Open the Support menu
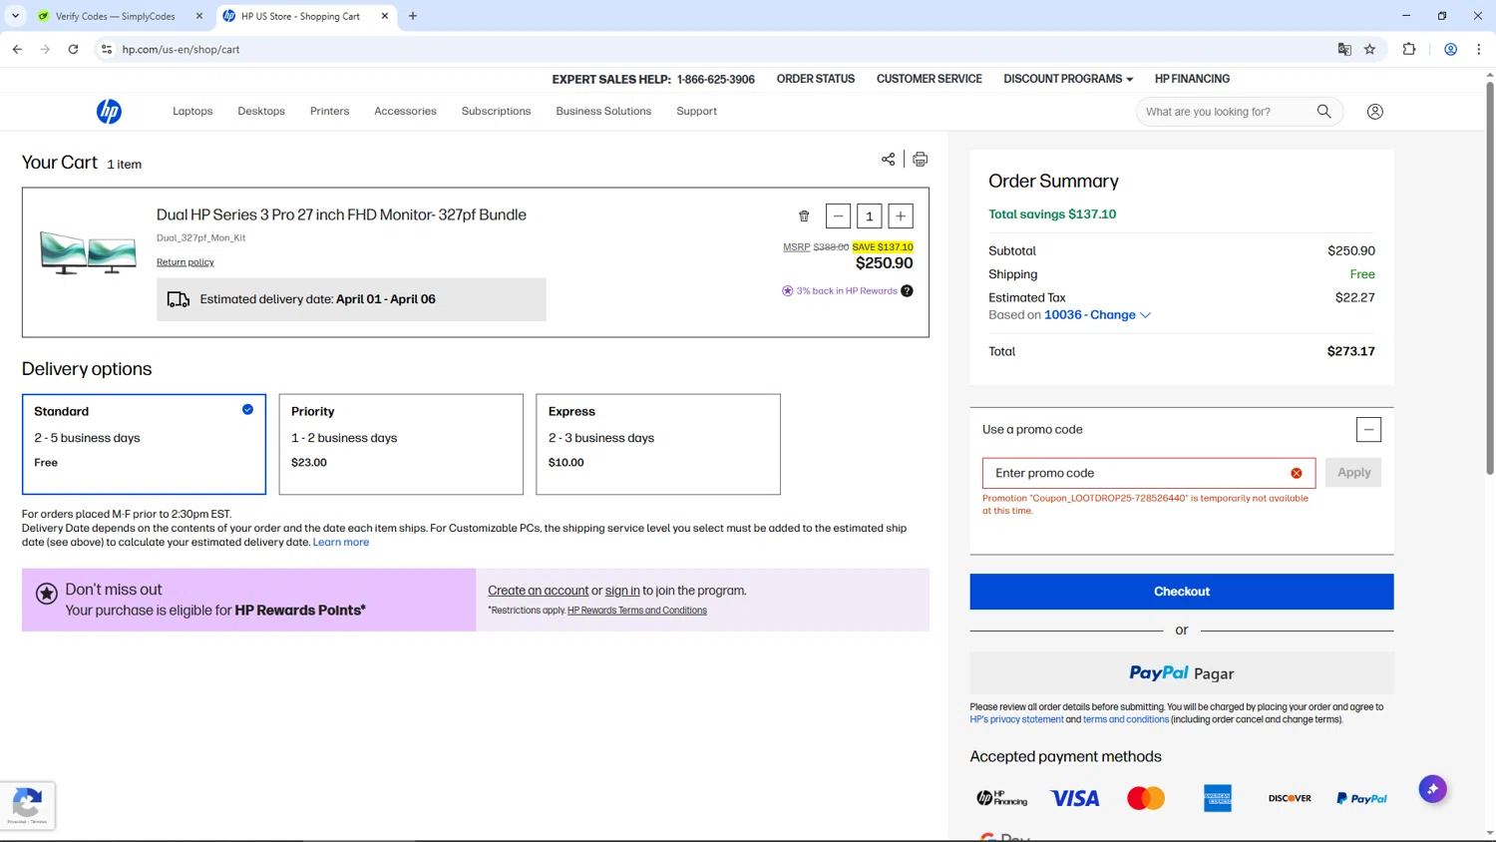Screen dimensions: 1496x842 click(x=696, y=112)
